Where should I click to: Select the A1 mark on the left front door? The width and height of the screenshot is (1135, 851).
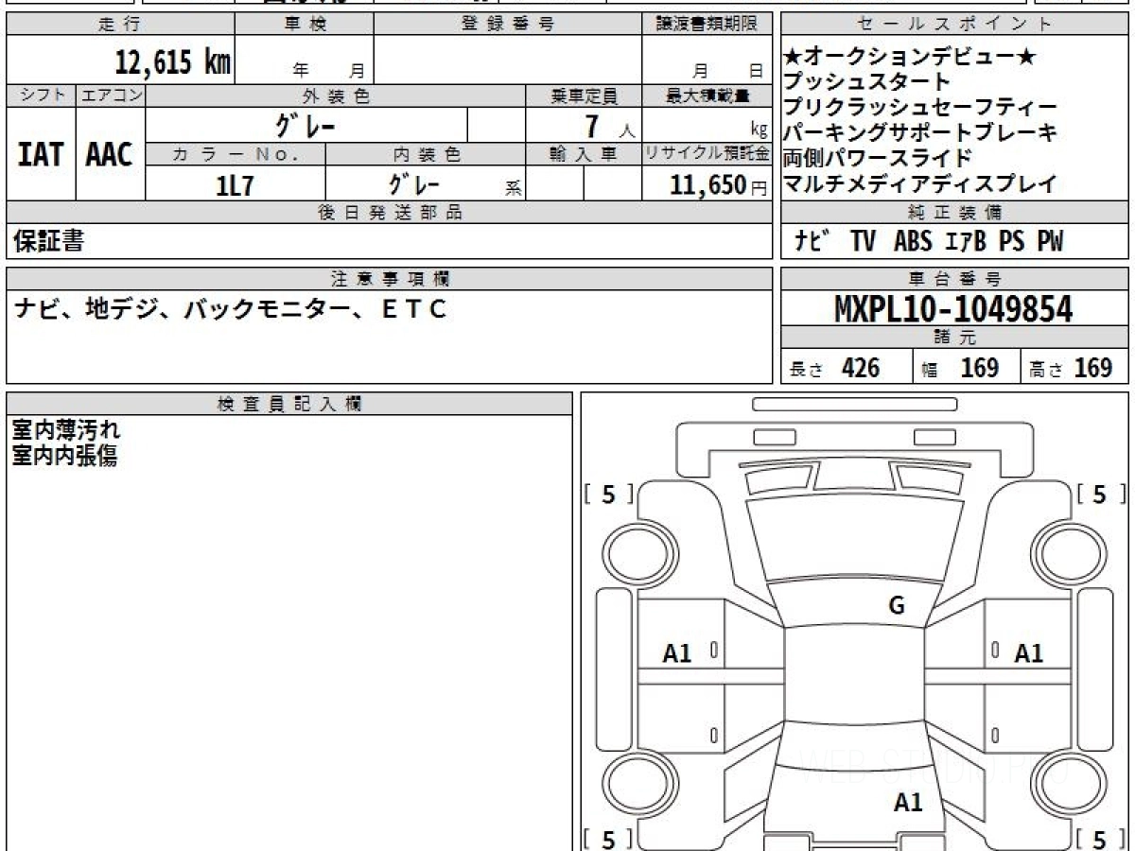[677, 652]
